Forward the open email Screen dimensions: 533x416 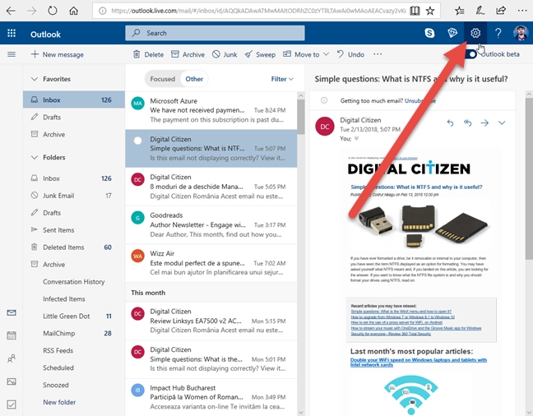point(484,122)
